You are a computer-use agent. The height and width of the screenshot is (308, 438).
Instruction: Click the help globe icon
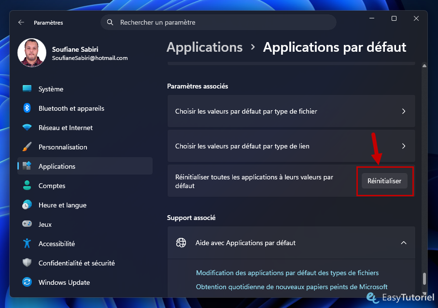tap(181, 243)
